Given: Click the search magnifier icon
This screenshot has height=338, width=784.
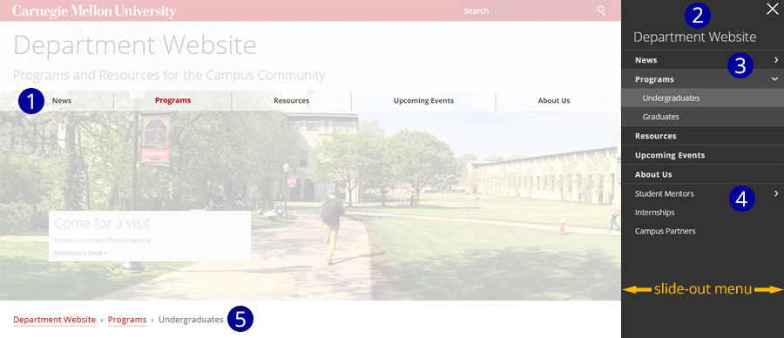Looking at the screenshot, I should [x=601, y=10].
